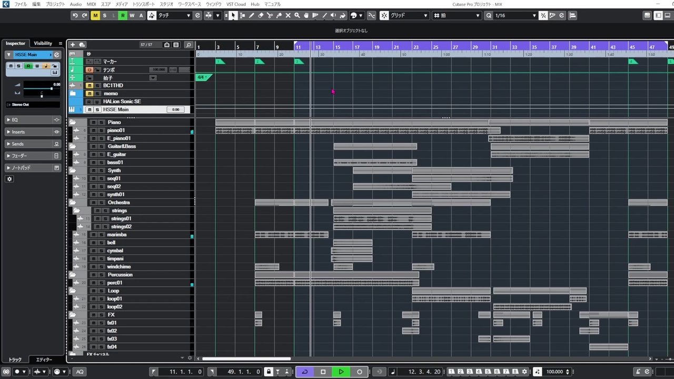Image resolution: width=674 pixels, height=379 pixels.
Task: Open the トランスポート menu
Action: [x=144, y=4]
